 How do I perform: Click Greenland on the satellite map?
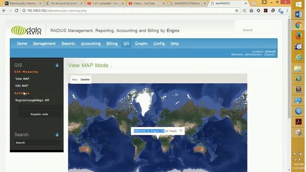coord(144,102)
